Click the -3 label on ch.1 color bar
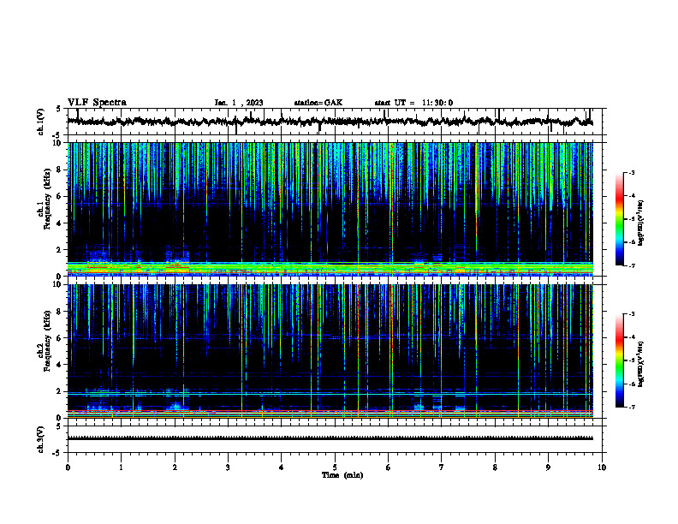Screen dimensions: 678x524 coord(632,173)
